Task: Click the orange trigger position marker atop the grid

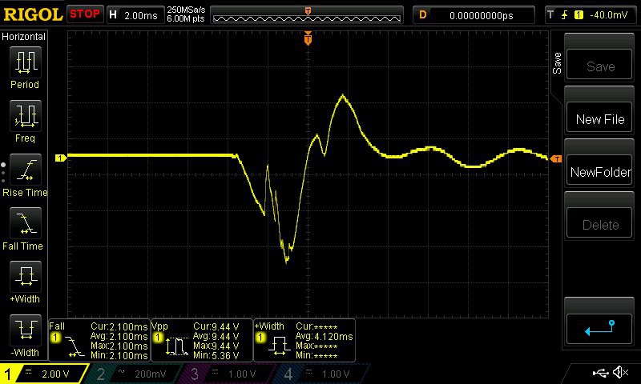Action: [x=308, y=38]
